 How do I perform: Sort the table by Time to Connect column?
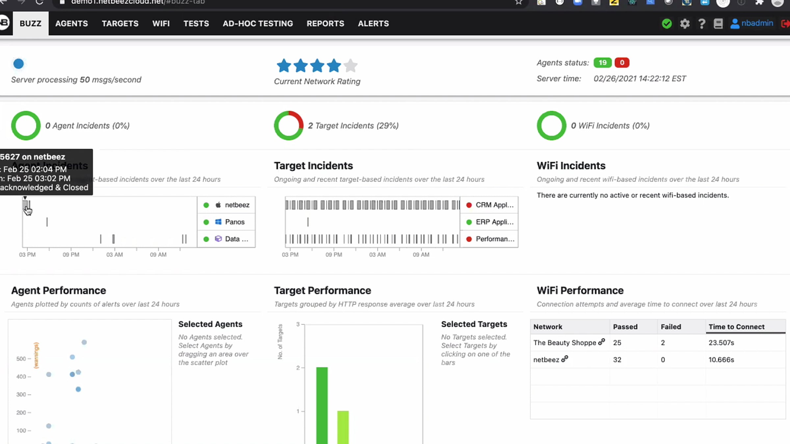tap(736, 327)
